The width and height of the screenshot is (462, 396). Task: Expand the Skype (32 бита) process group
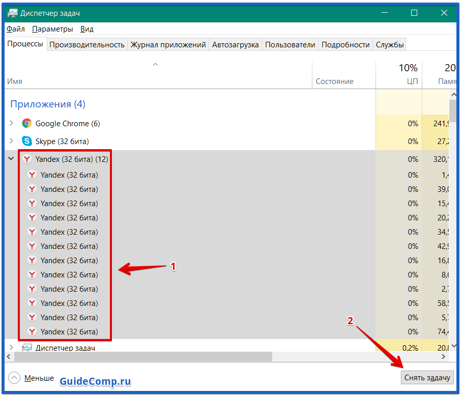11,141
